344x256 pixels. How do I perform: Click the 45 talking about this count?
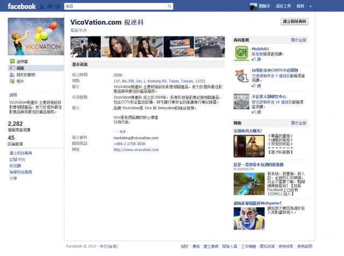point(11,138)
